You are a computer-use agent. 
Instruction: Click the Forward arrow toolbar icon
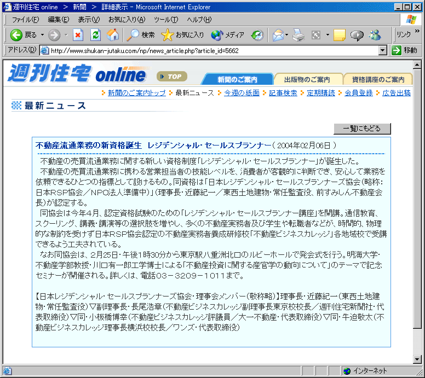coord(54,35)
